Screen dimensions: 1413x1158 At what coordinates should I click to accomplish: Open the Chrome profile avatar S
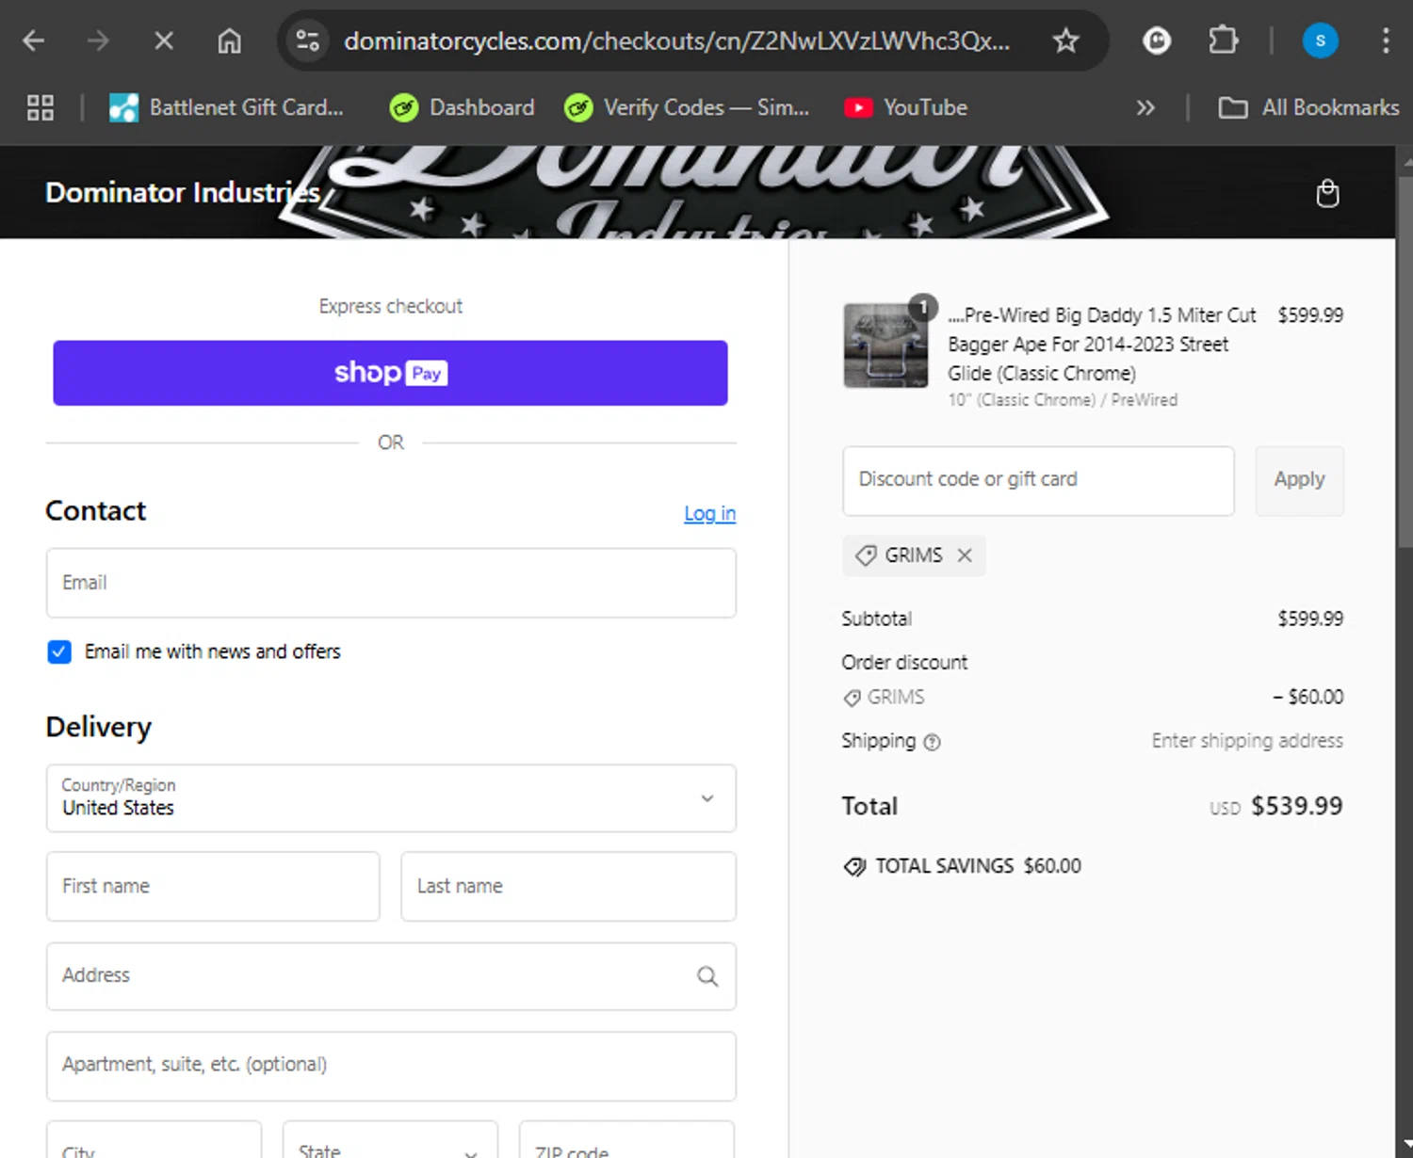pyautogui.click(x=1320, y=40)
